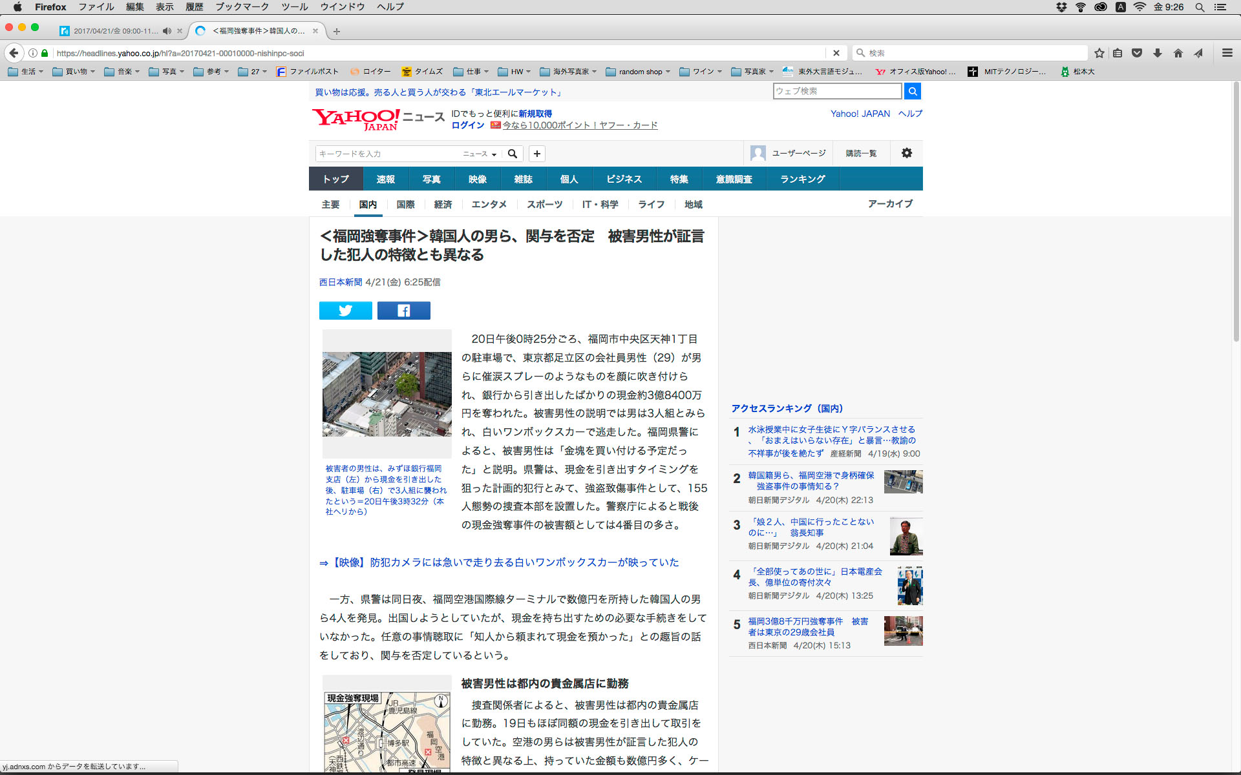The width and height of the screenshot is (1241, 775).
Task: Click the ログイン link
Action: point(467,125)
